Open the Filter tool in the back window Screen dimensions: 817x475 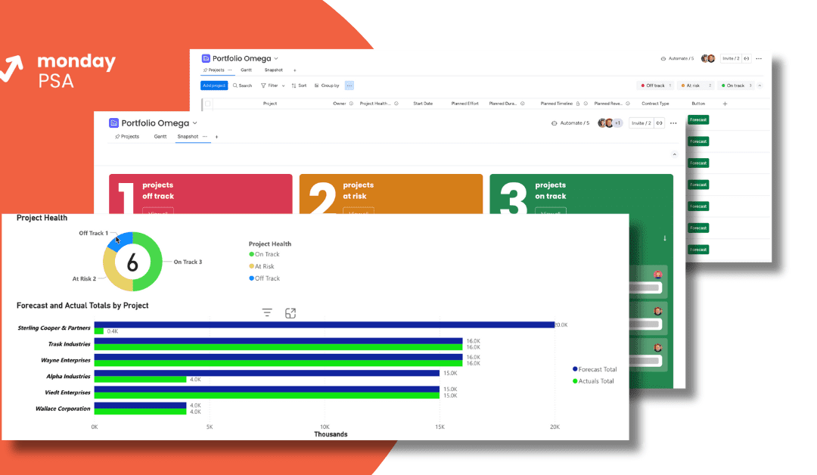(x=270, y=85)
